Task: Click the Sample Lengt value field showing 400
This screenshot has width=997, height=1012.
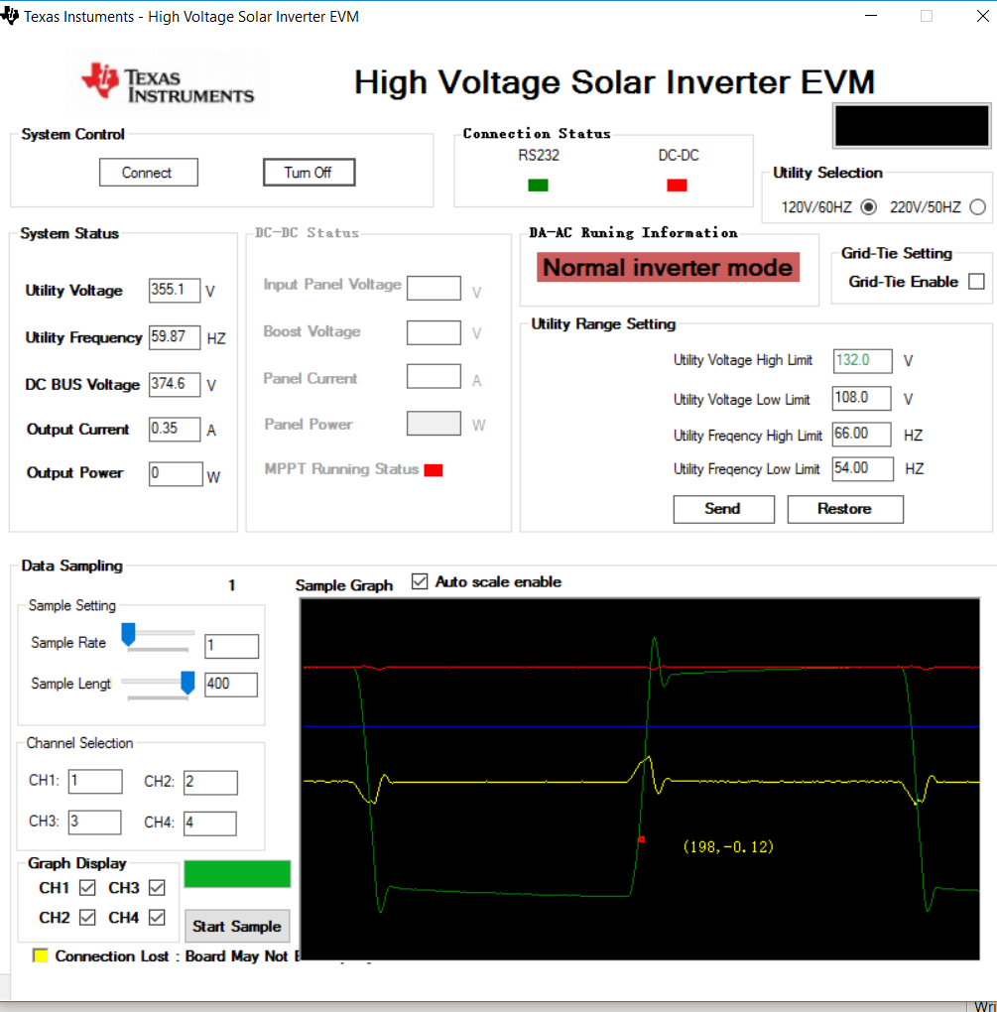Action: pos(231,685)
